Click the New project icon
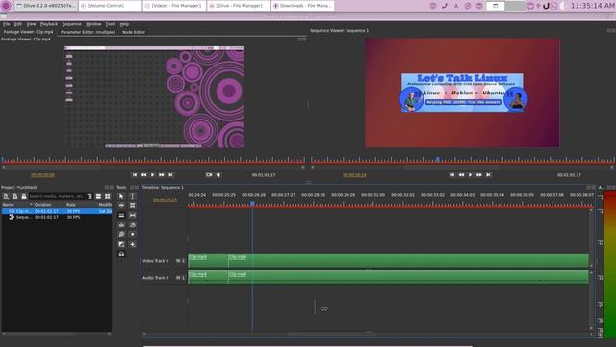The width and height of the screenshot is (616, 347). [6, 196]
